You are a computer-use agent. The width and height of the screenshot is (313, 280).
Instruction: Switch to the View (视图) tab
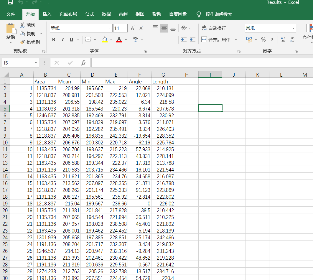pyautogui.click(x=140, y=14)
